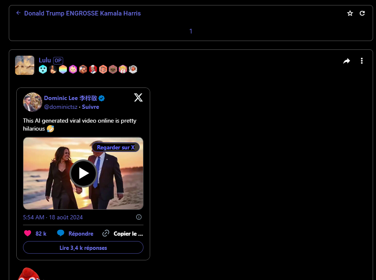Copy the tweet link via the chain icon

(x=106, y=234)
